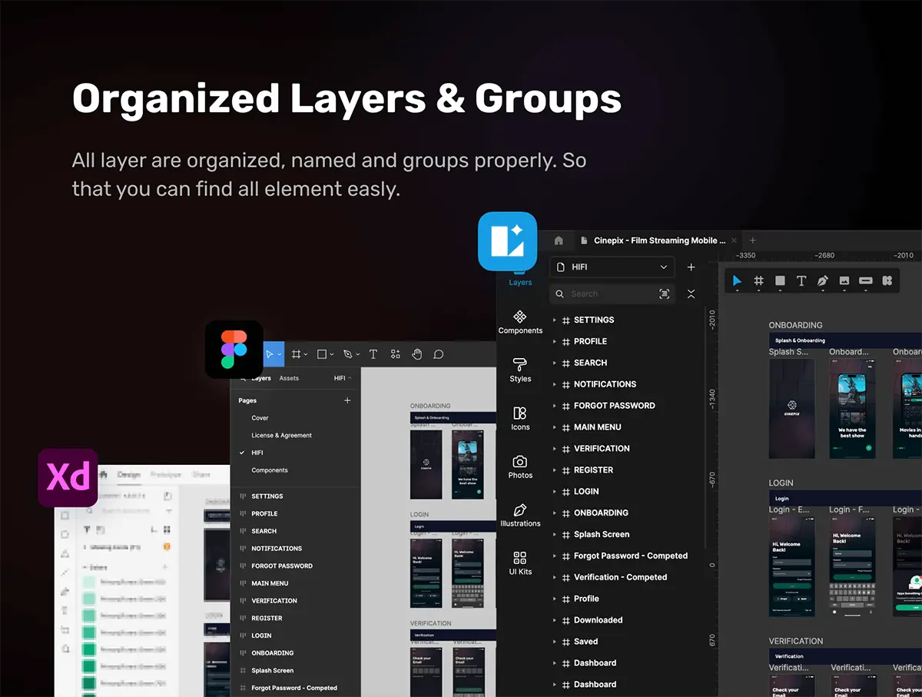Click the new tab plus button in Lunacy
Viewport: 922px width, 697px height.
753,241
